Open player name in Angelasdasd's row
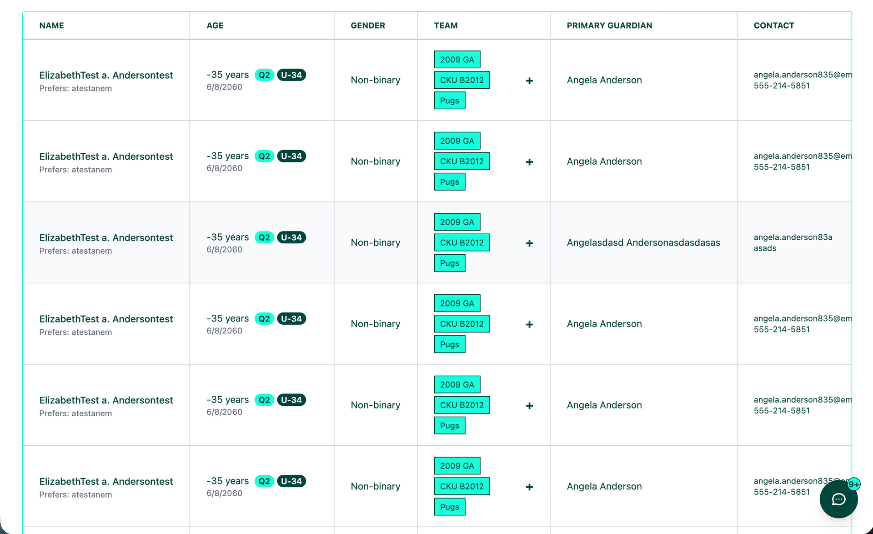The height and width of the screenshot is (534, 873). (106, 237)
